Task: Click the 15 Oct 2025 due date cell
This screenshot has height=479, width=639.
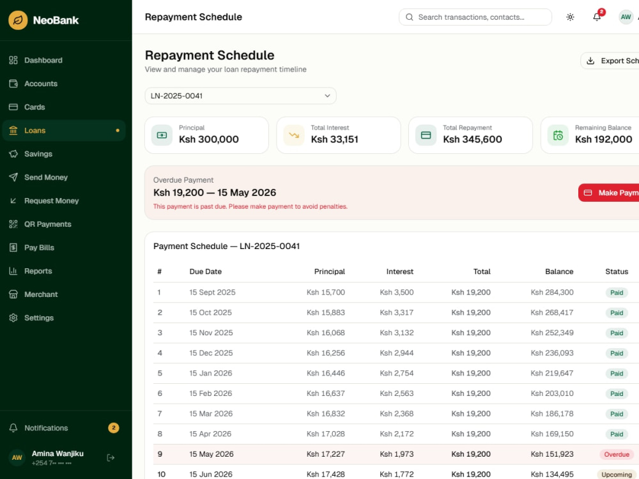Action: (210, 312)
